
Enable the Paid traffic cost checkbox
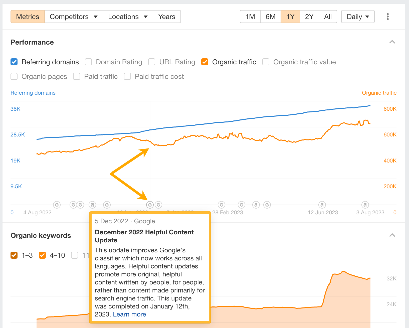(x=127, y=76)
